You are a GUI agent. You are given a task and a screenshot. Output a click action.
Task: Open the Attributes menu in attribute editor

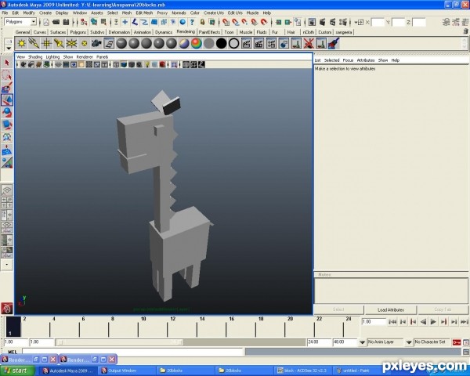pyautogui.click(x=365, y=60)
